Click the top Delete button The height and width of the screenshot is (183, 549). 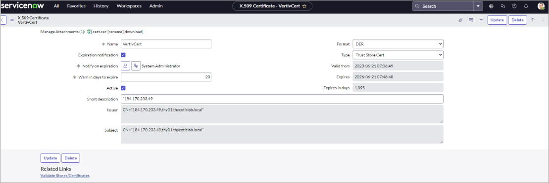point(517,20)
